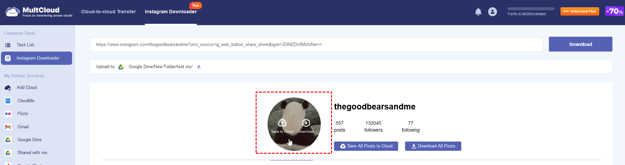Click the CloudMe service icon
This screenshot has width=625, height=165.
point(8,101)
